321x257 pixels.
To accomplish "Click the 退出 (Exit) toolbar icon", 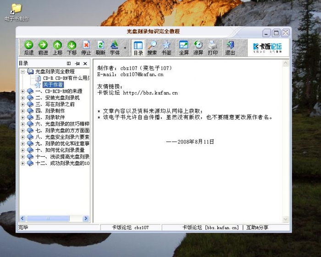I will (230, 47).
